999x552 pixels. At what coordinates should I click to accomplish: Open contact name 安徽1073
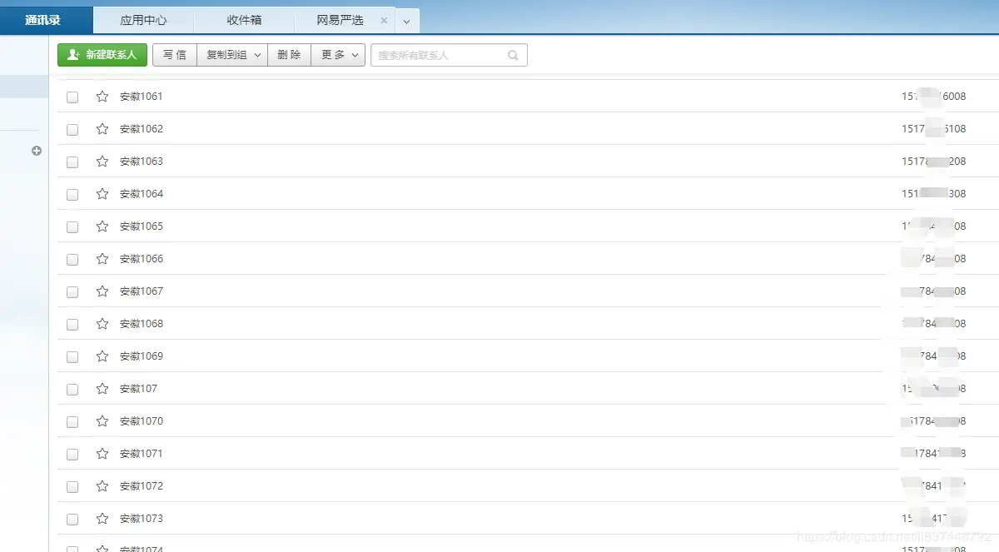142,519
